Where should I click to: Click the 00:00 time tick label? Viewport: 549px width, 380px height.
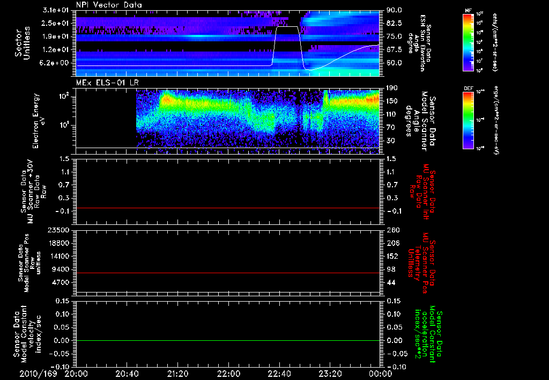tap(380, 374)
